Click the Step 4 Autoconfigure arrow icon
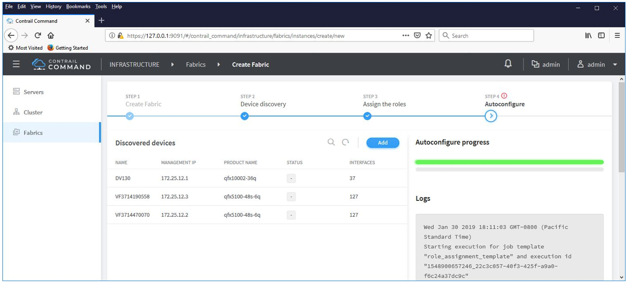The height and width of the screenshot is (284, 627). pos(491,116)
